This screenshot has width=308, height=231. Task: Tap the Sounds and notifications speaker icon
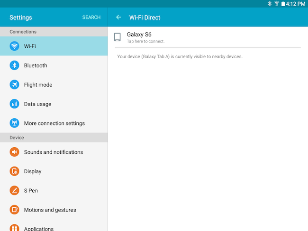[14, 152]
